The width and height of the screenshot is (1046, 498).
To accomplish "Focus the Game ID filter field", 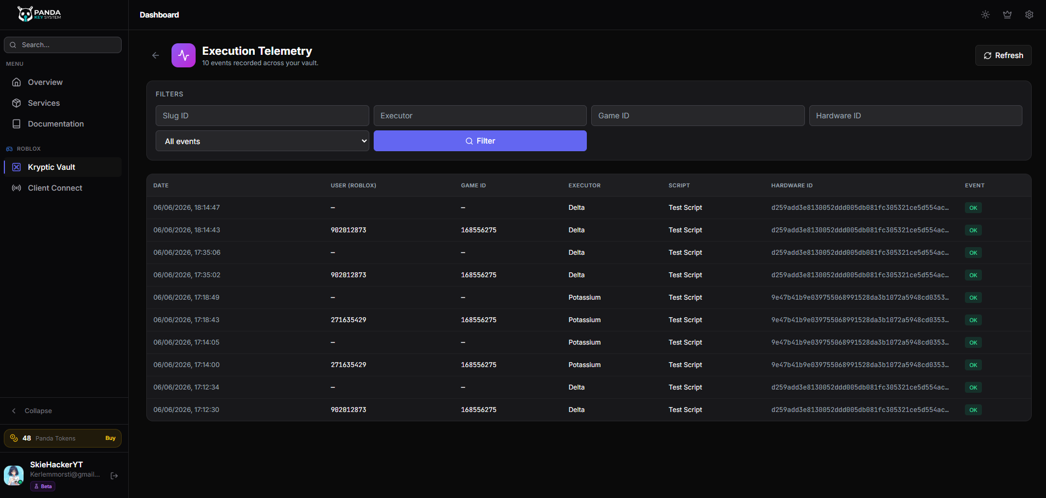I will (698, 116).
